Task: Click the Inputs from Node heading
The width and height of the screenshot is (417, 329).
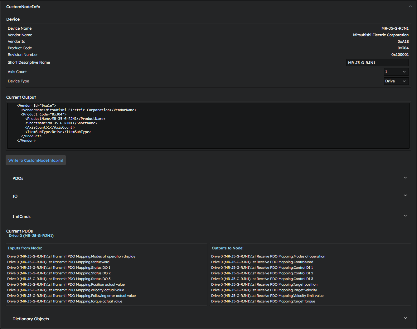Action: point(25,248)
